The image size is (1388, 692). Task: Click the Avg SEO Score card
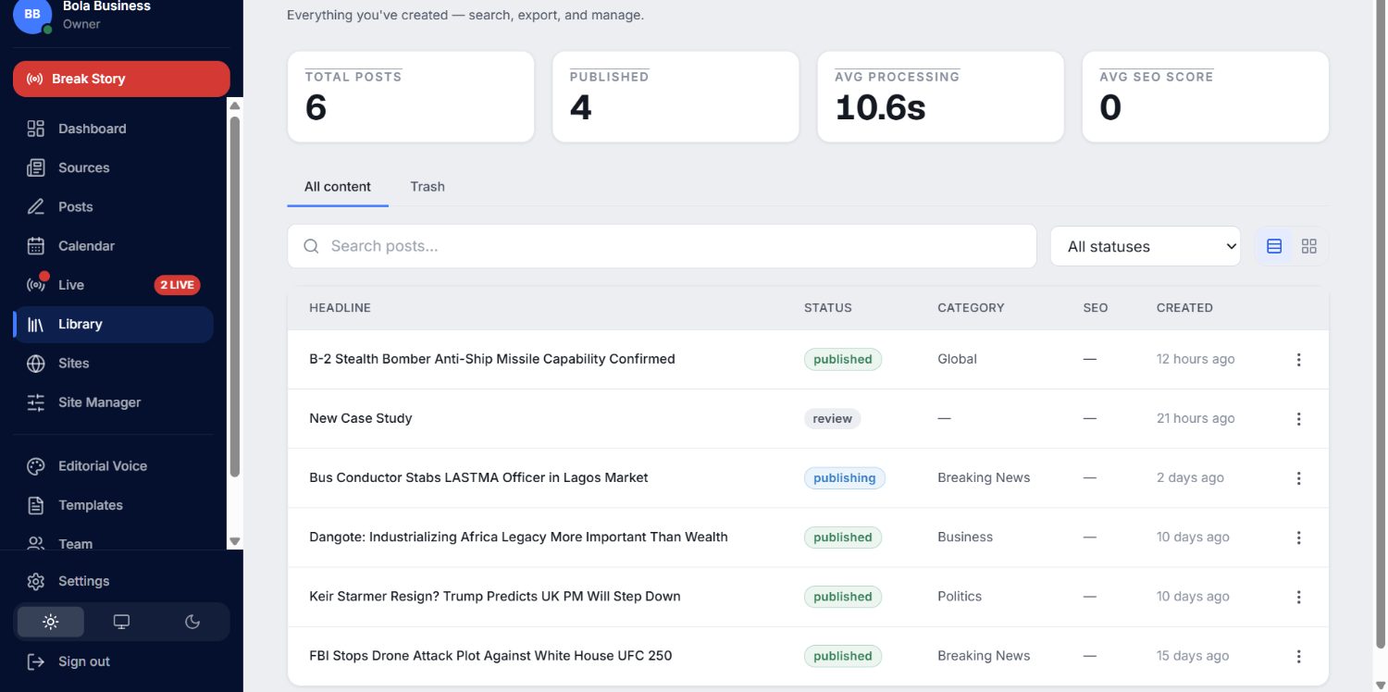pyautogui.click(x=1206, y=97)
